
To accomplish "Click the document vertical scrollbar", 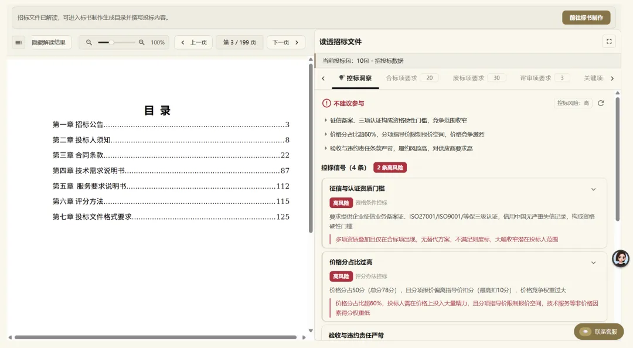I will point(311,148).
